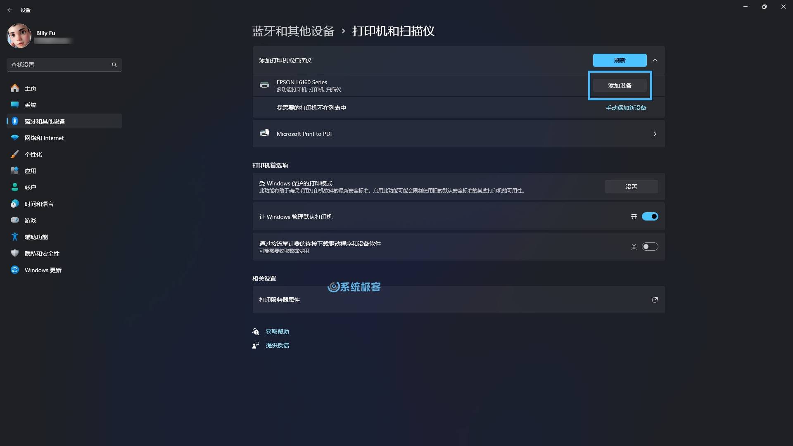
Task: Click the Accounts settings icon
Action: pyautogui.click(x=15, y=187)
